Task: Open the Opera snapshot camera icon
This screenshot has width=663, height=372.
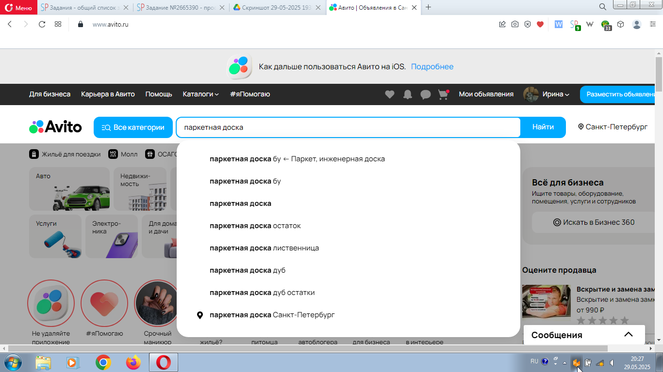Action: tap(515, 24)
